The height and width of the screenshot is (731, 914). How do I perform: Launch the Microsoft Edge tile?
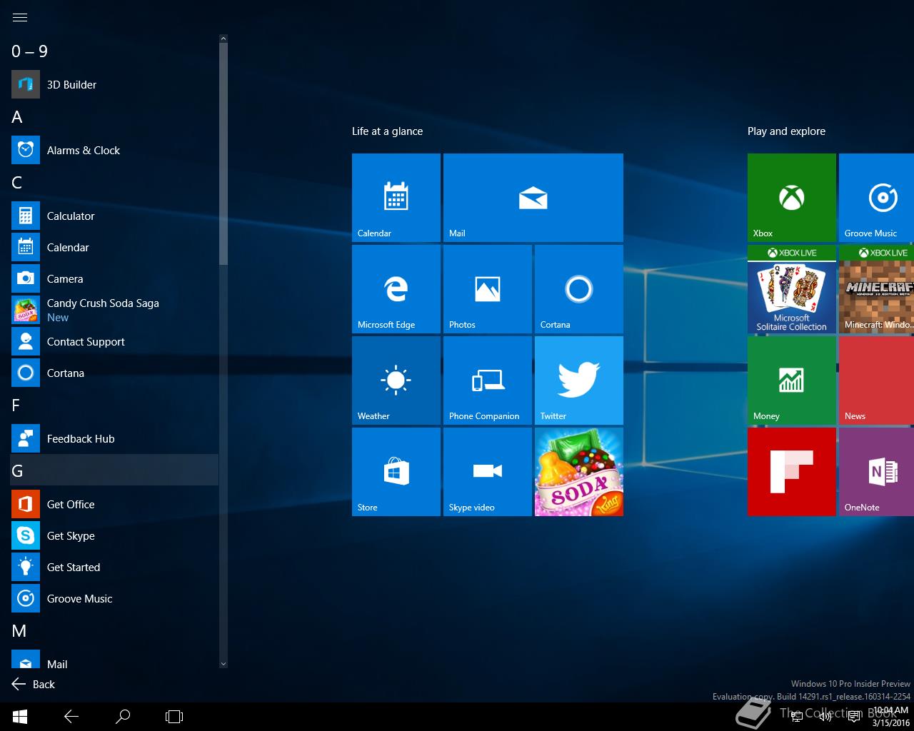[396, 289]
